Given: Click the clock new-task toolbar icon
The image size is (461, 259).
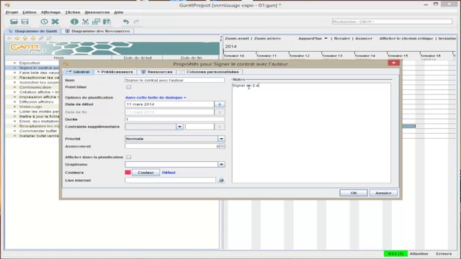Looking at the screenshot, I should pos(44,22).
